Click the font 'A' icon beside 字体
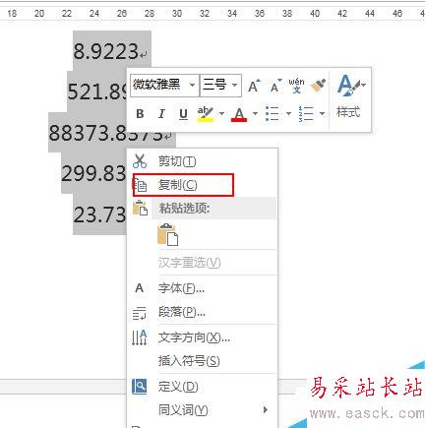Viewport: 425px width, 428px height. [140, 288]
